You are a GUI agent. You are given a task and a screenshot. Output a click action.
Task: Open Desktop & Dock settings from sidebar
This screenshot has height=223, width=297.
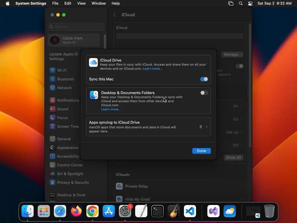67,195
